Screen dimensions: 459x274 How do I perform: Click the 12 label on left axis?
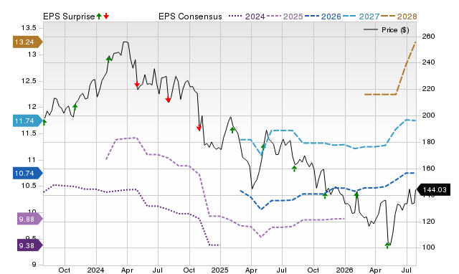[x=32, y=107]
